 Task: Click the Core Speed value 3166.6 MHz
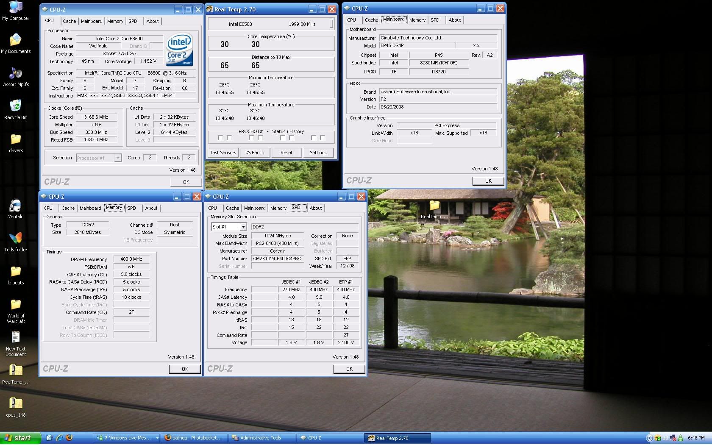pos(96,117)
